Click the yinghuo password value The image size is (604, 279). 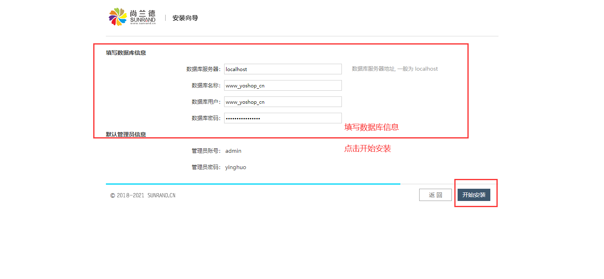tap(236, 167)
